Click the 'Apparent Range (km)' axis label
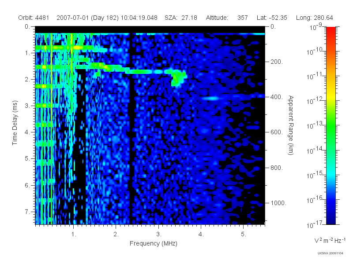This screenshot has height=264, width=353. tap(291, 125)
